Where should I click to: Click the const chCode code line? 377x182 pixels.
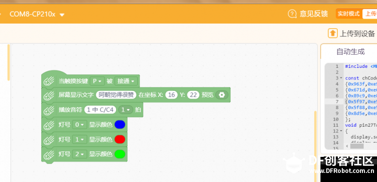tap(361, 78)
